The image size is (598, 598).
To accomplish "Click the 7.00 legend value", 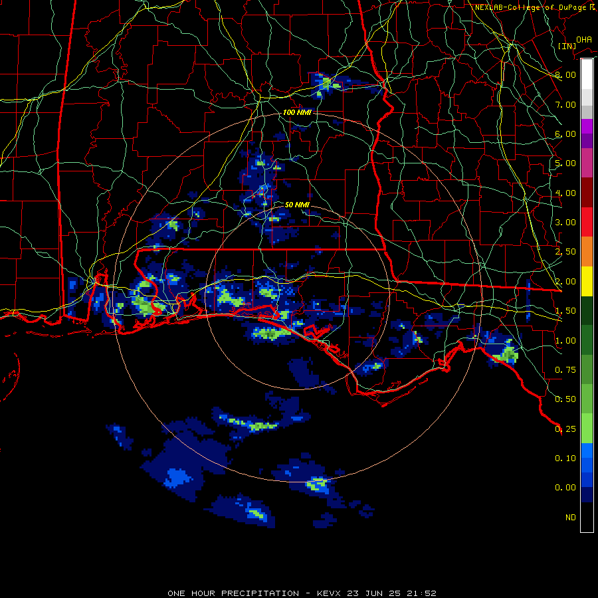I will 565,104.
